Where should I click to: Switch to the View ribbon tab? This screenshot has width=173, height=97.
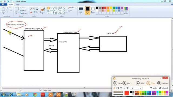18,4
